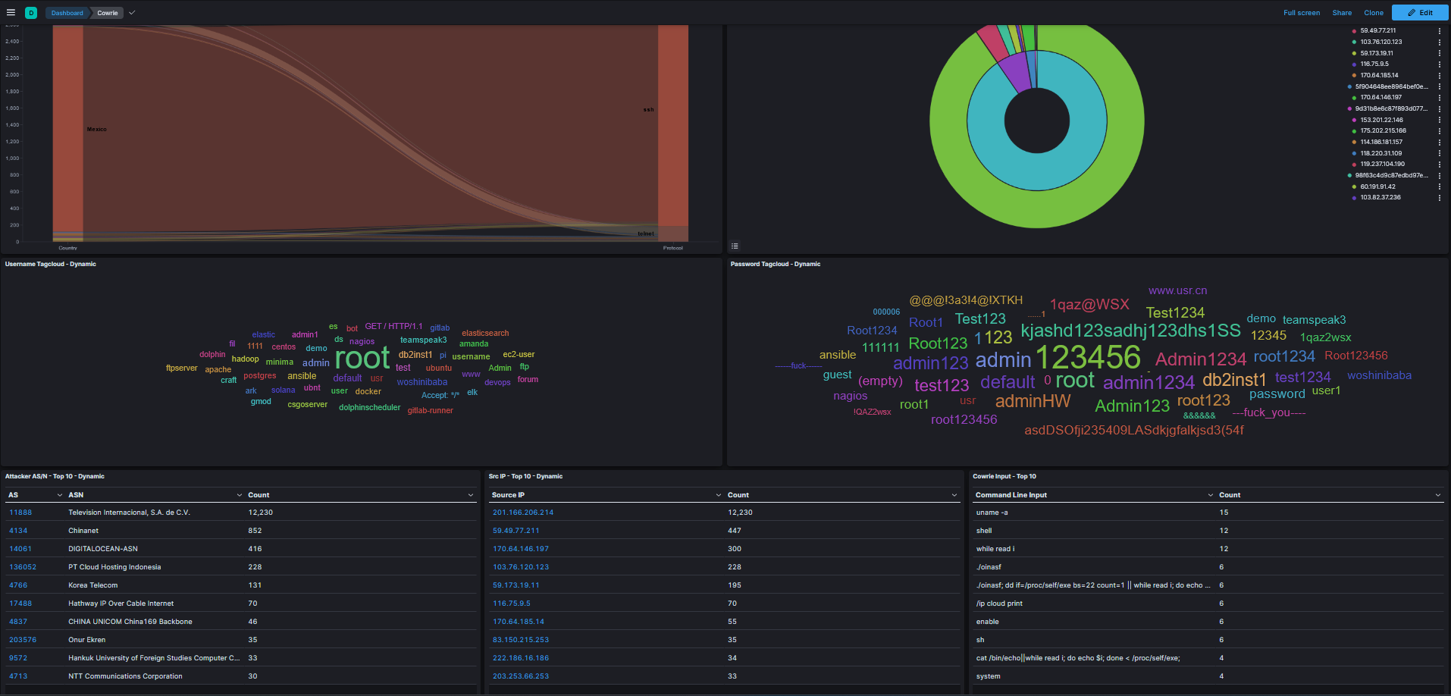Click 'NTT Communications Corporation' ASN cell
Viewport: 1451px width, 696px height.
click(125, 676)
